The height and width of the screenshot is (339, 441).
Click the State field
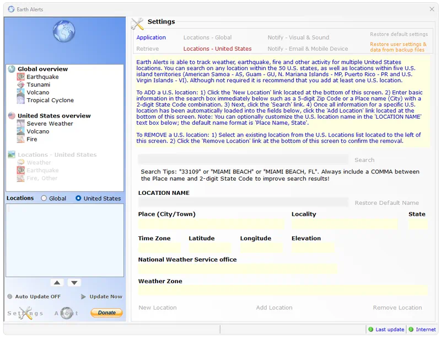418,224
